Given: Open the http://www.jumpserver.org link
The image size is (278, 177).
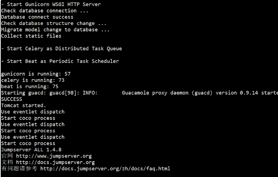Looking at the screenshot, I should tap(54, 156).
